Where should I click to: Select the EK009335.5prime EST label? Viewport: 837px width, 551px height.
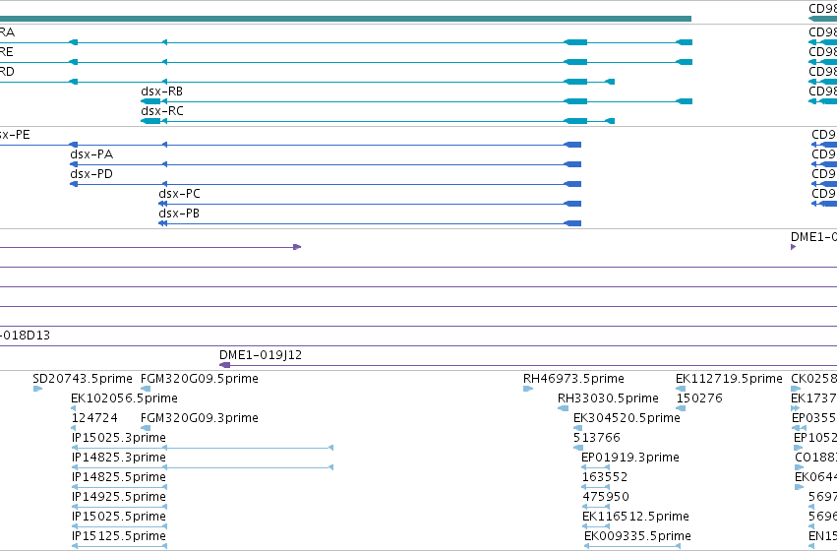coord(638,536)
